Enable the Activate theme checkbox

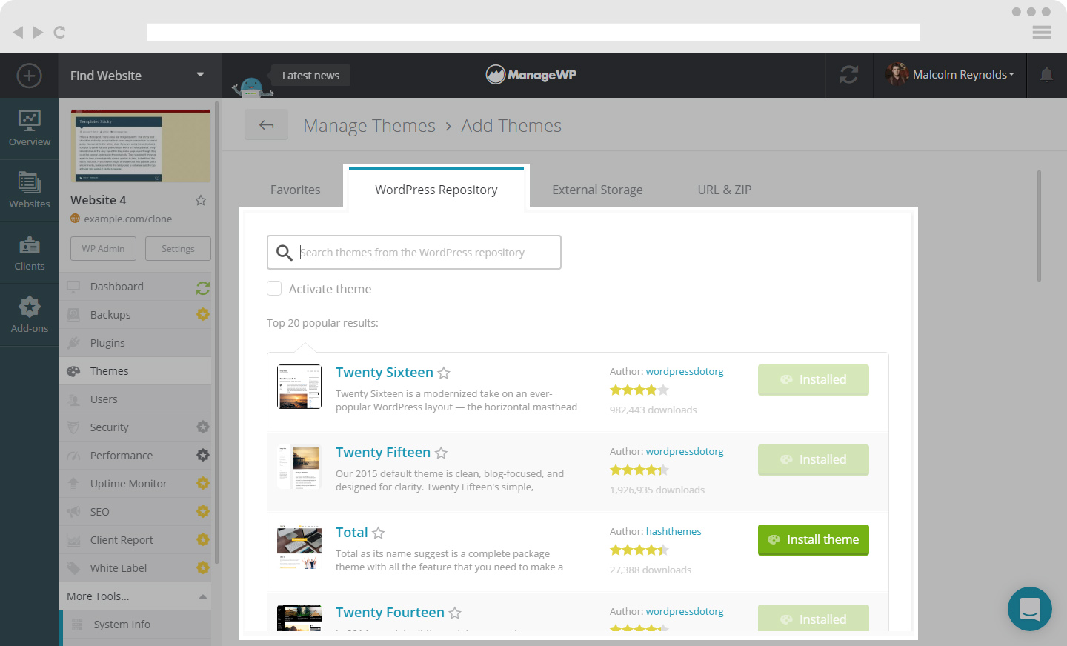pos(274,288)
